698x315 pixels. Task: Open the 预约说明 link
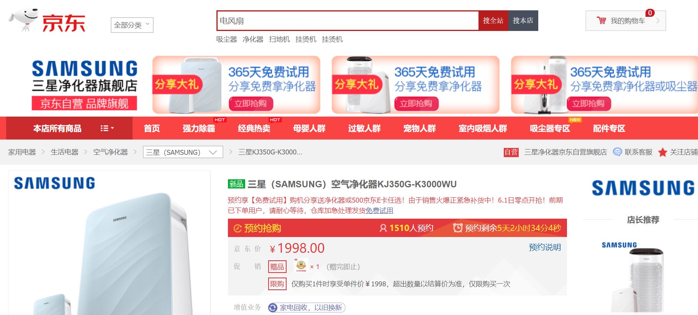(x=545, y=247)
